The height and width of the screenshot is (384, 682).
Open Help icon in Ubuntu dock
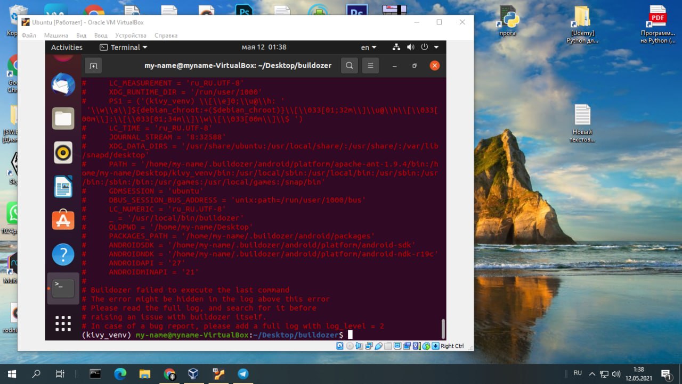[x=63, y=255]
